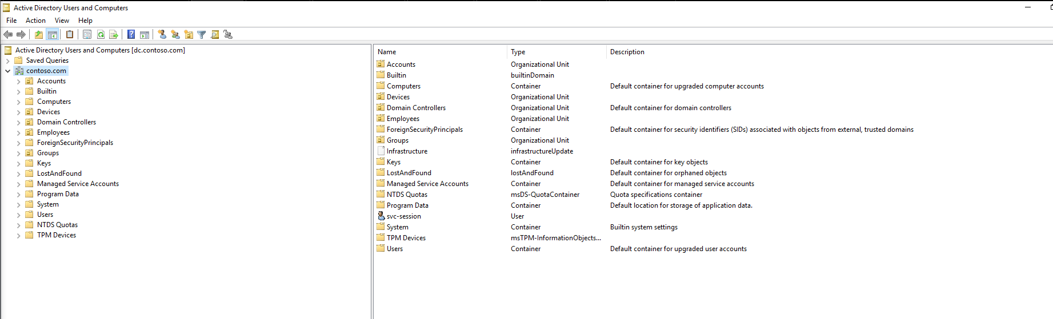Click Domain Controllers OU icon in list
This screenshot has height=319, width=1053.
[381, 108]
